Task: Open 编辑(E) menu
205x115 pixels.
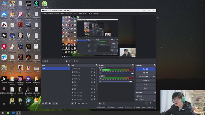Action: tap(50, 14)
